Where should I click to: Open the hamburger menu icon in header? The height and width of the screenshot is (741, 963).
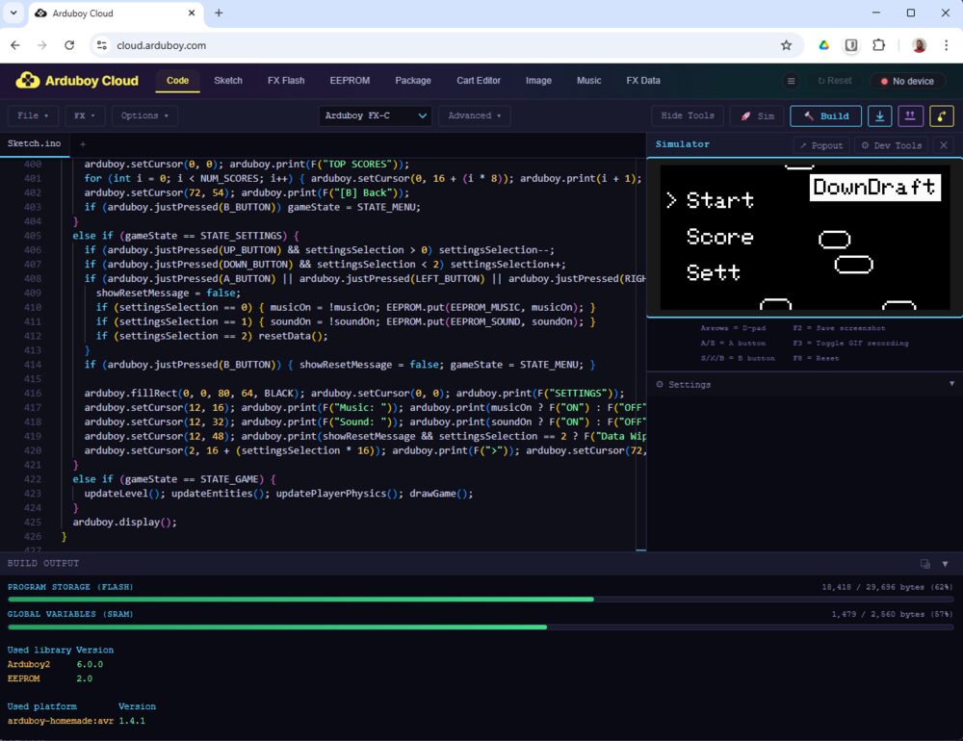click(791, 81)
